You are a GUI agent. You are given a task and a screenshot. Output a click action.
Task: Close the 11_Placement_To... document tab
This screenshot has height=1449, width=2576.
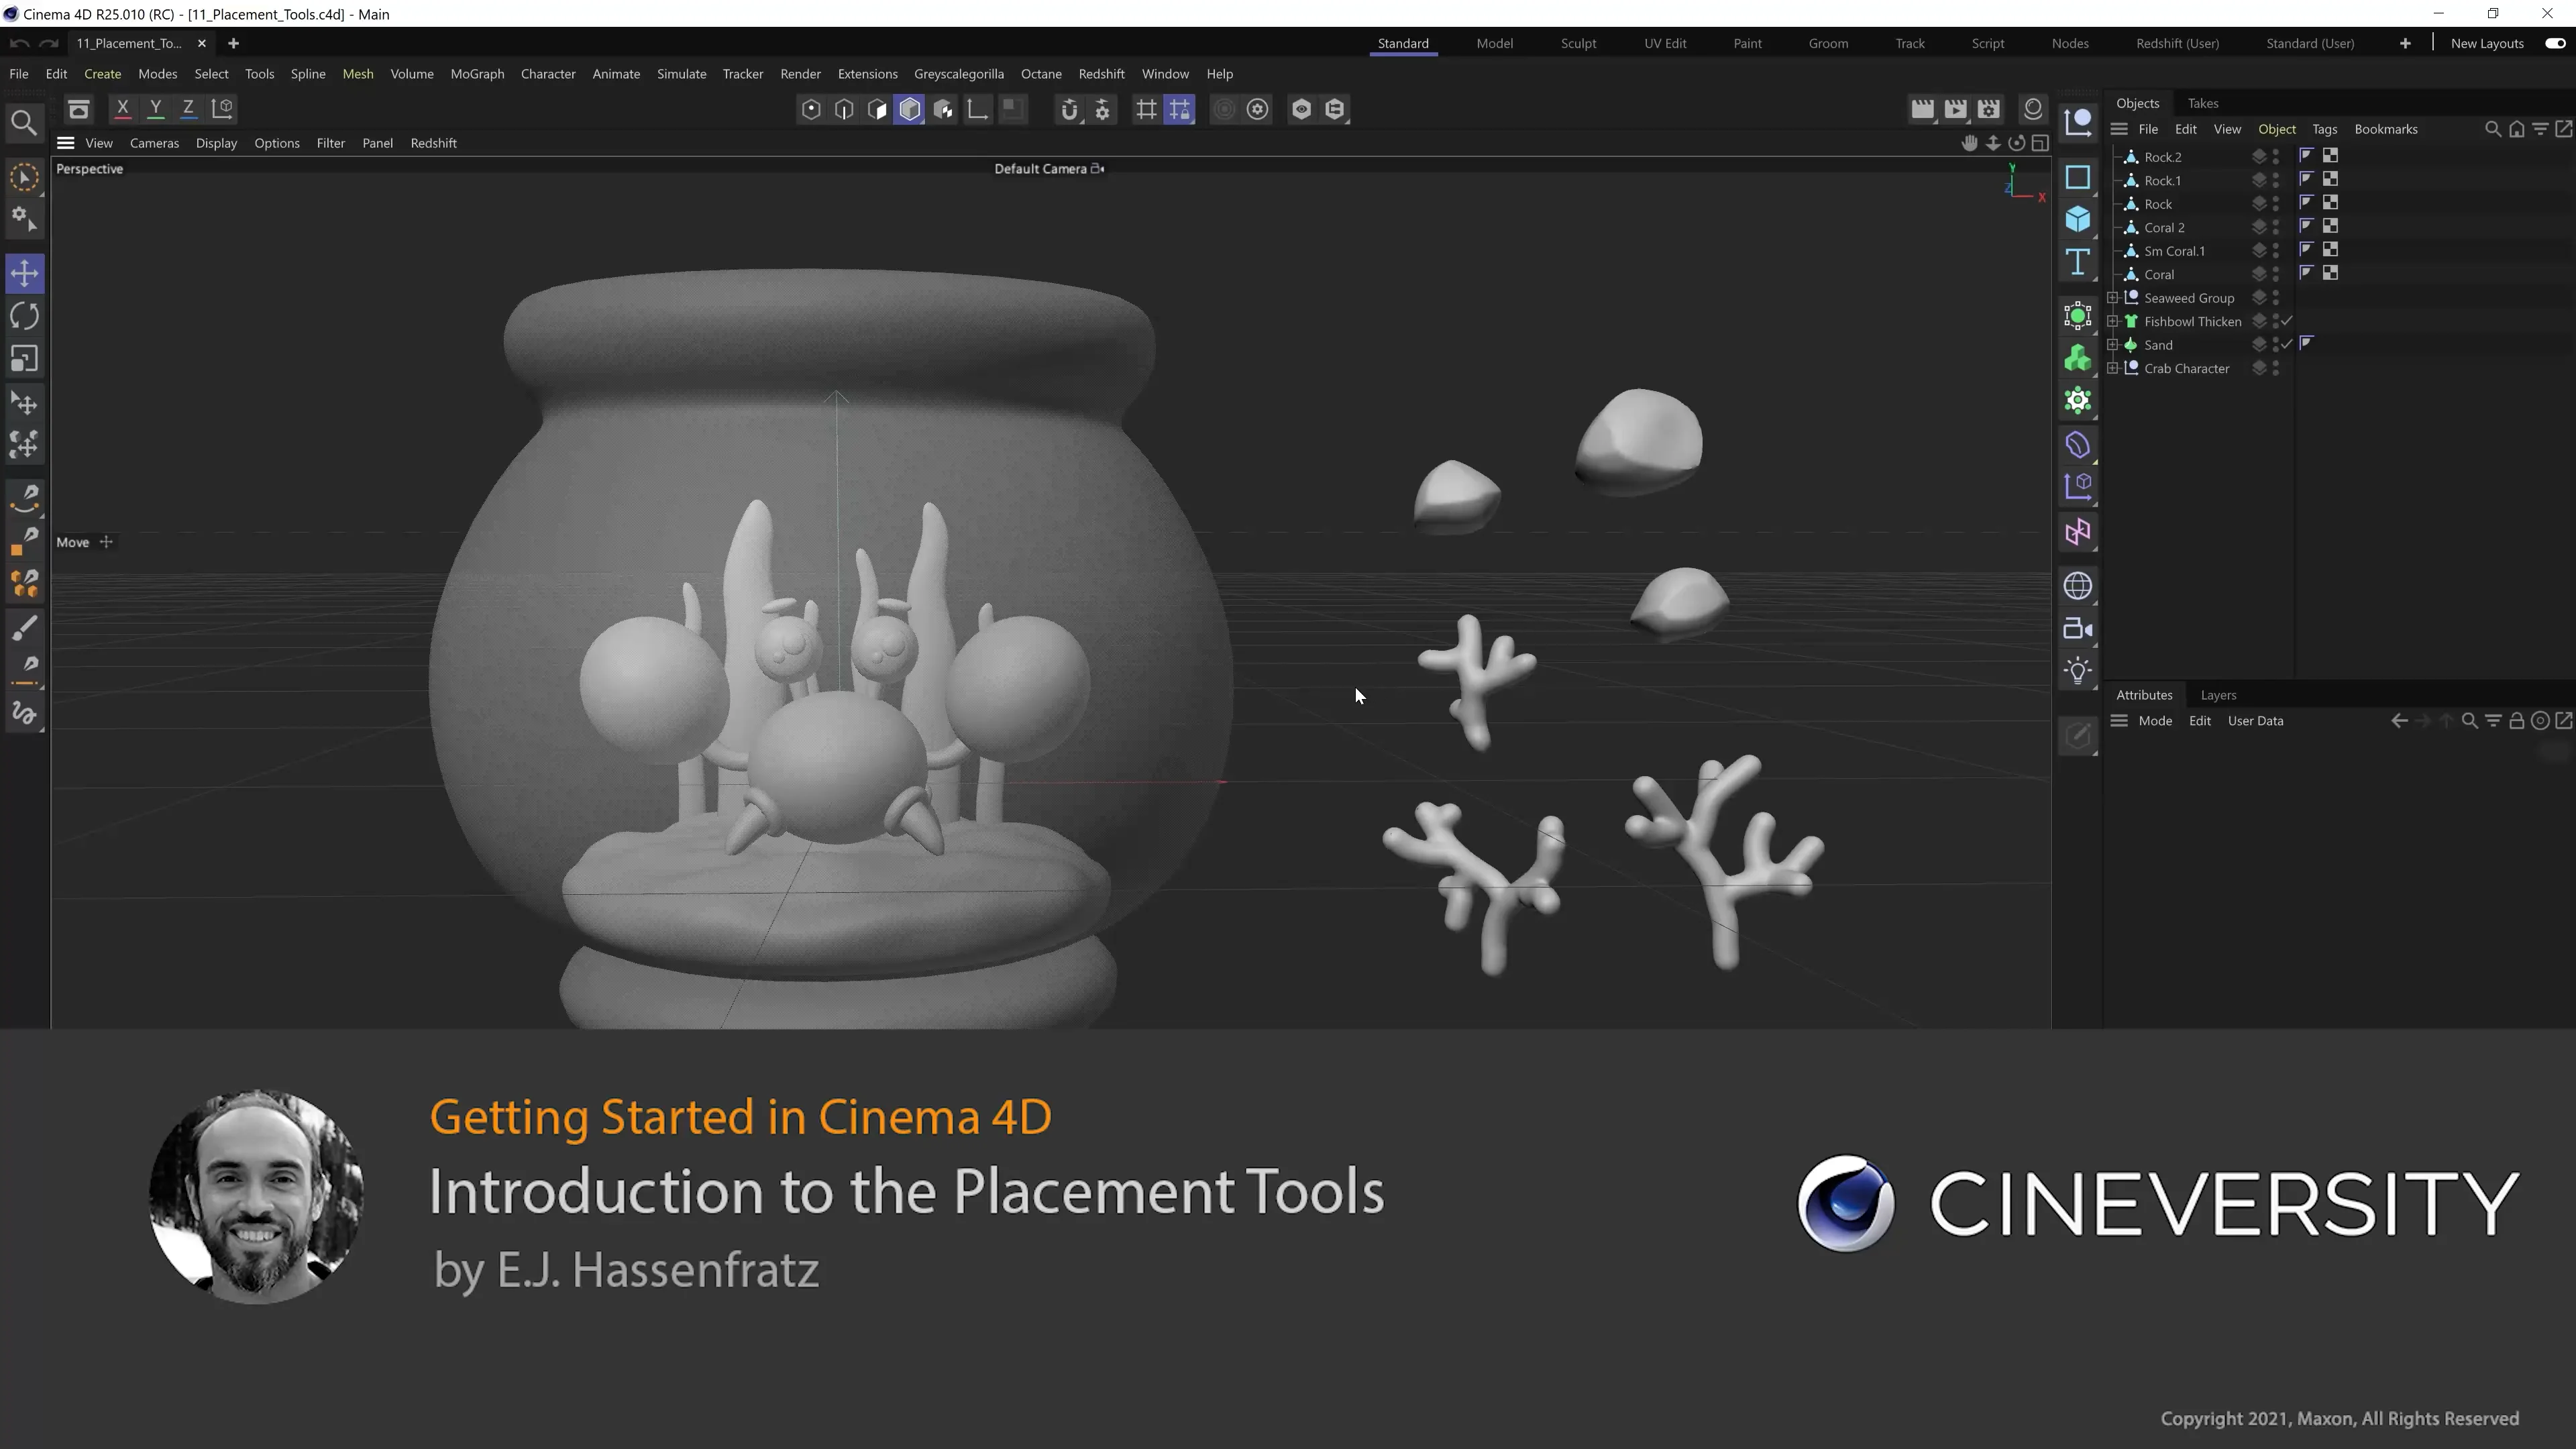(x=202, y=43)
